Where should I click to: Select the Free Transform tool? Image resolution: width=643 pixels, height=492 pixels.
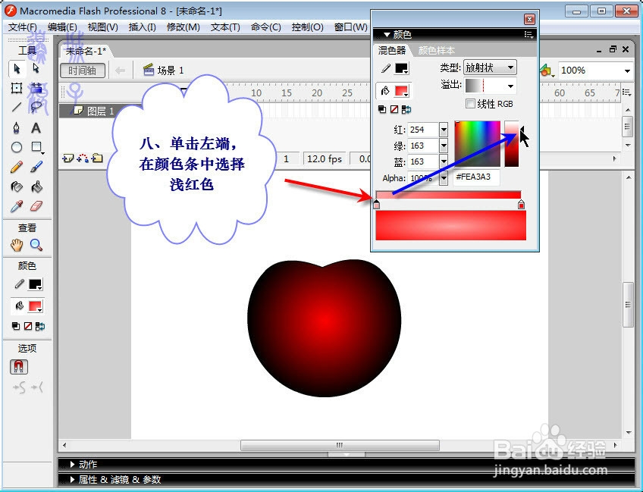(x=17, y=88)
